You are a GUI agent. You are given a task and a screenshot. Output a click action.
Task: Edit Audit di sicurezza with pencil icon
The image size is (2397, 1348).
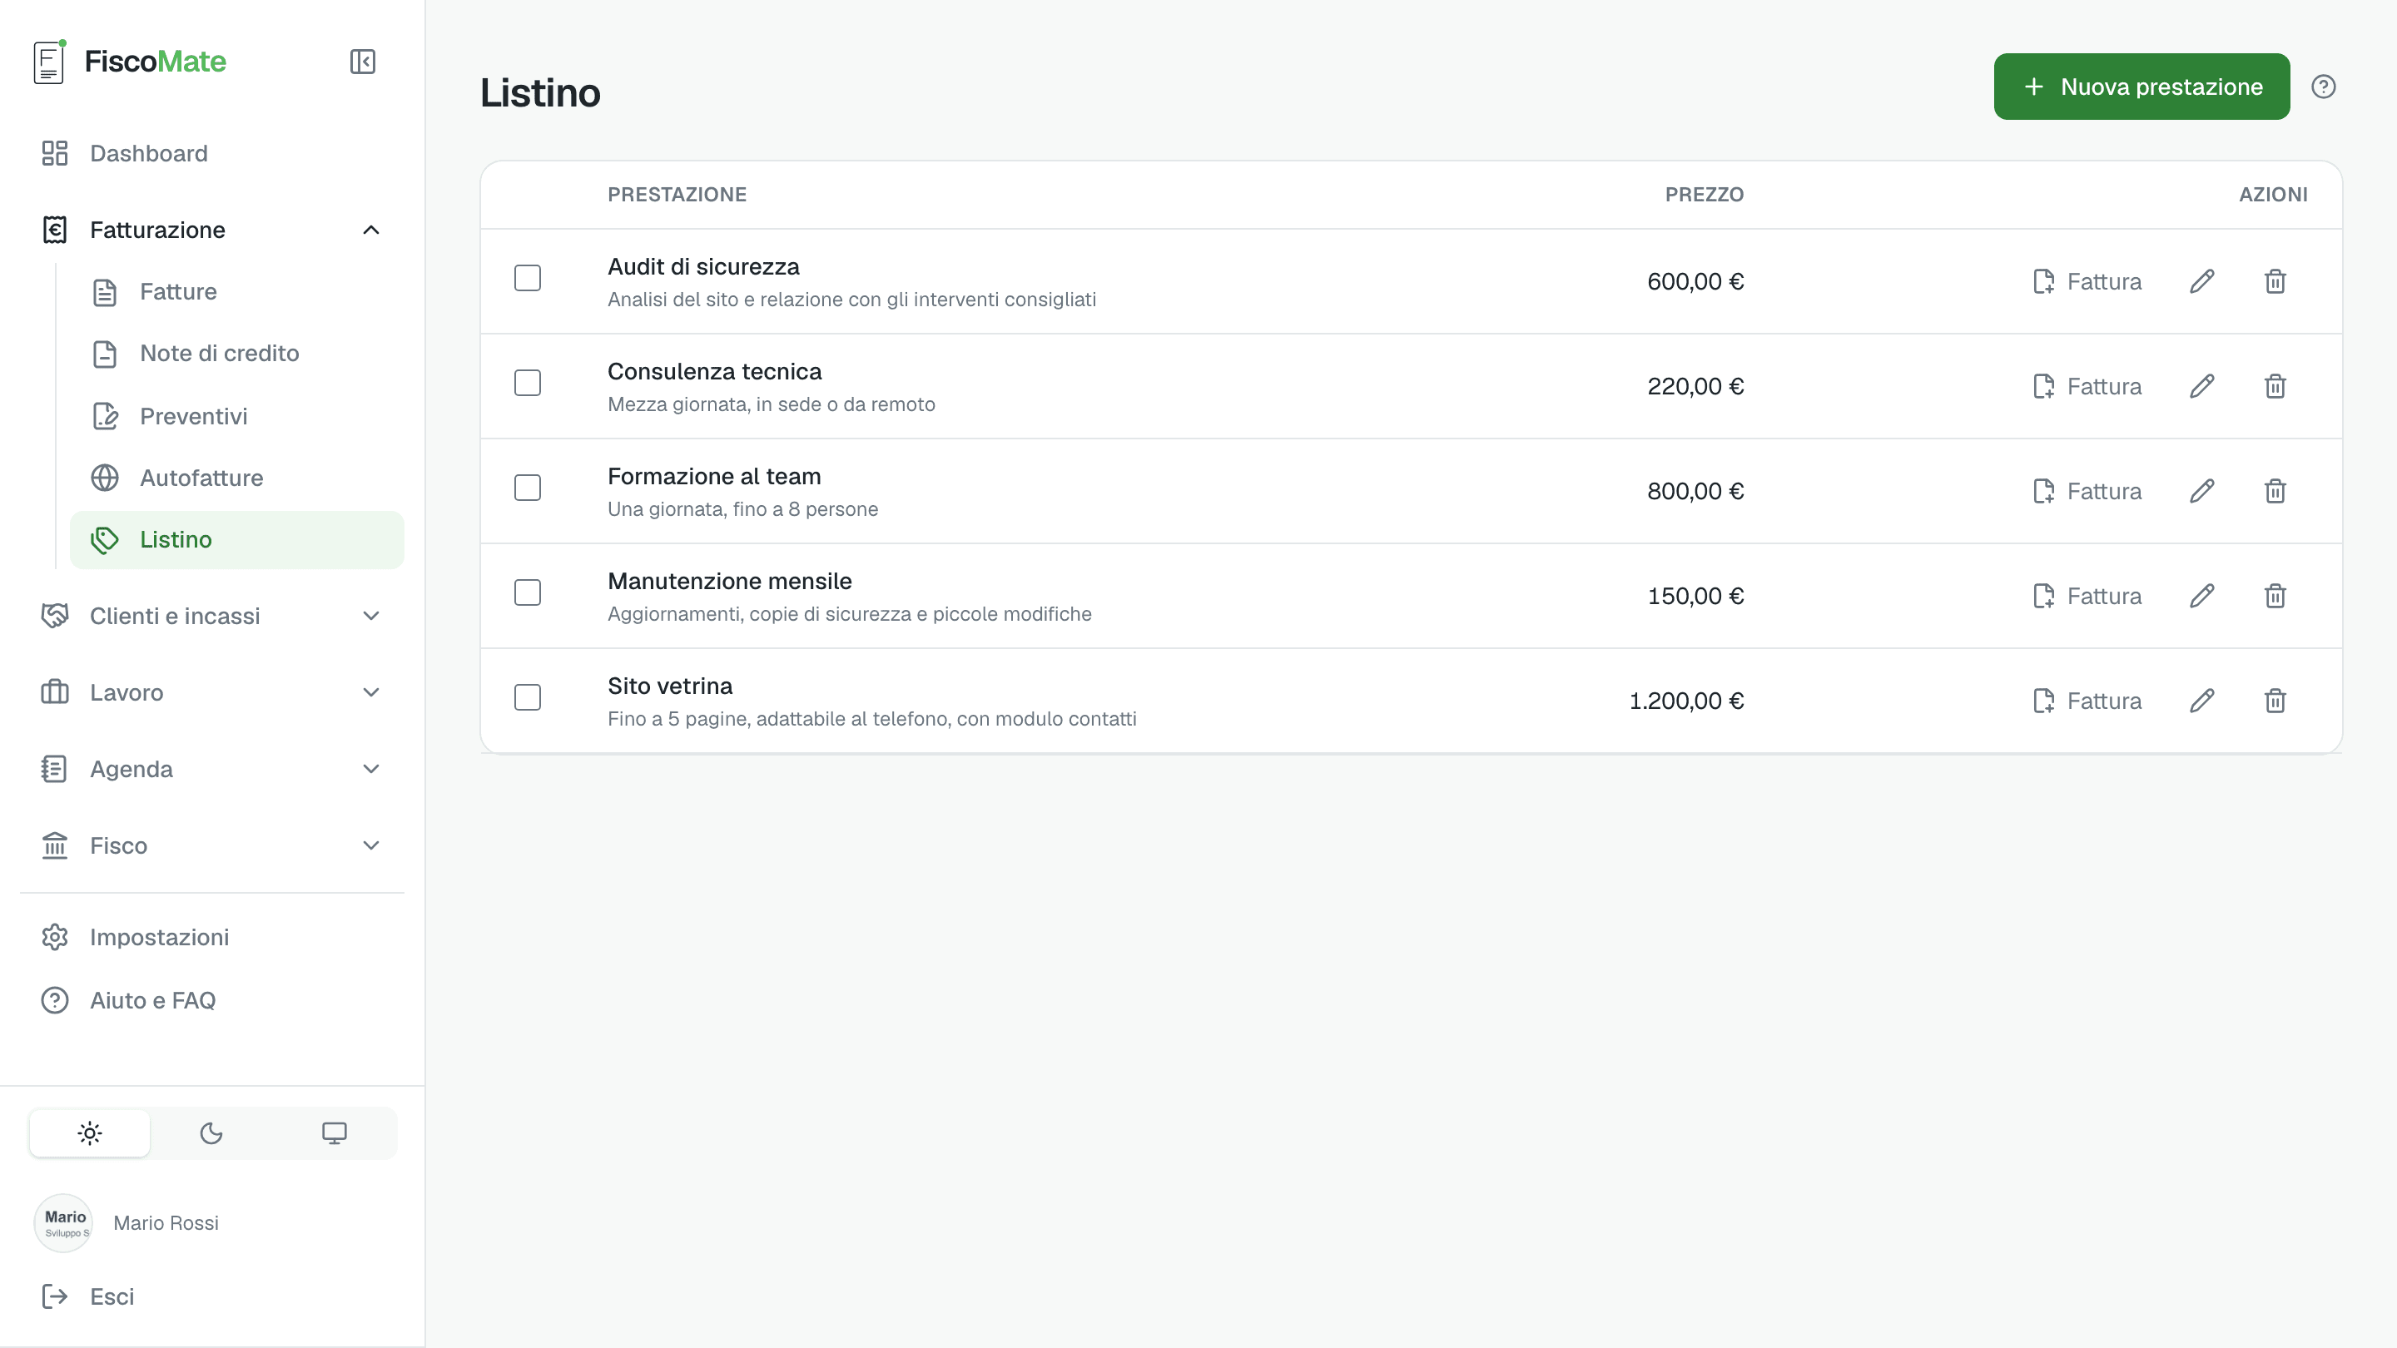point(2201,281)
